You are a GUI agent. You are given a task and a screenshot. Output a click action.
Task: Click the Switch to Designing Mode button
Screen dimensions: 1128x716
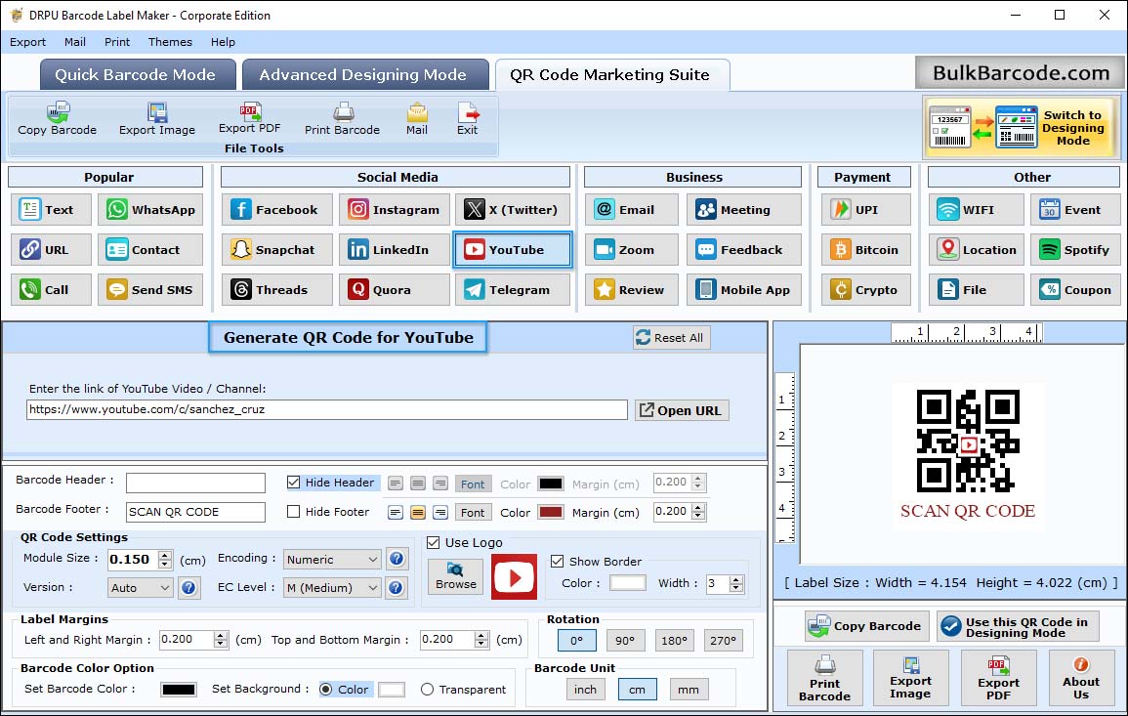(x=1022, y=128)
